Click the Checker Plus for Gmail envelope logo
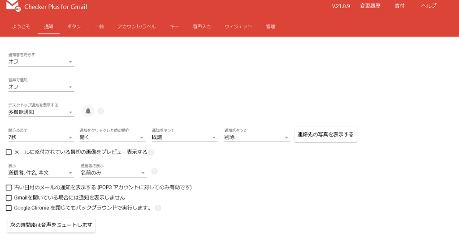The image size is (459, 238). (x=13, y=5)
